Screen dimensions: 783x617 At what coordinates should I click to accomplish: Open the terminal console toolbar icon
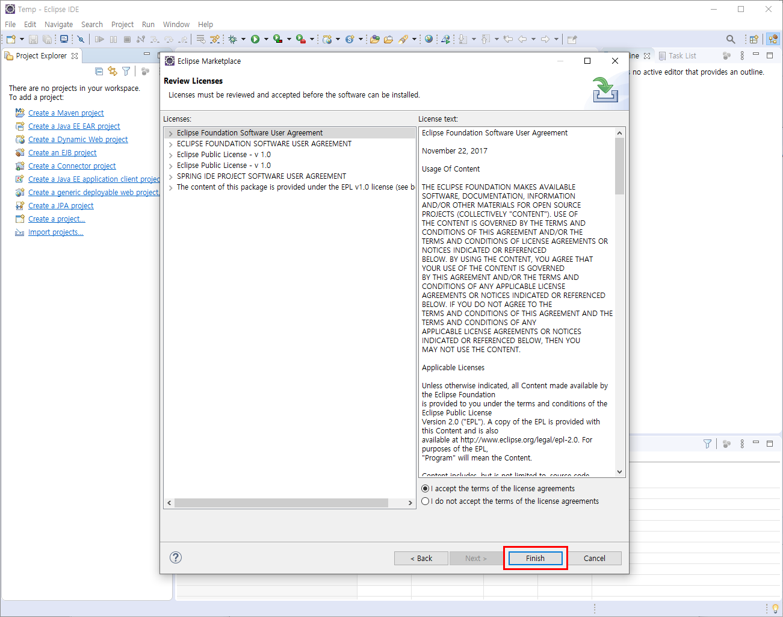(x=64, y=39)
